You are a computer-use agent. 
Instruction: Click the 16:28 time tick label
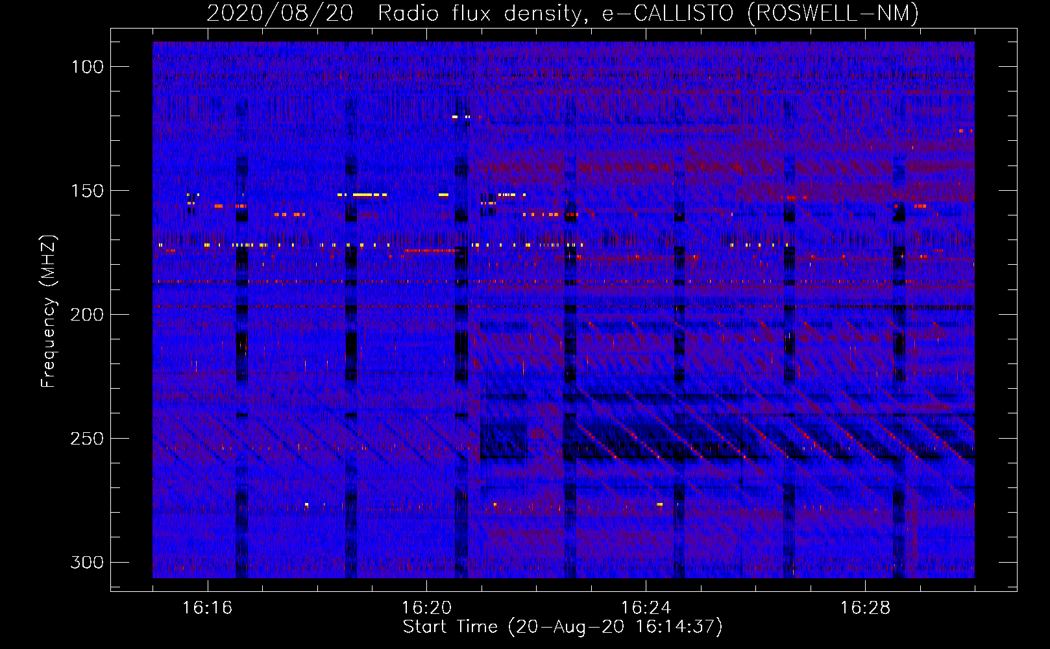(x=865, y=608)
